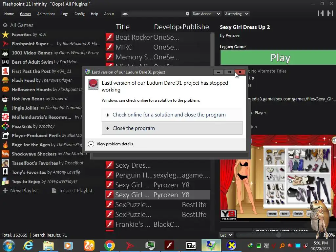The width and height of the screenshot is (336, 252).
Task: Open the Date Added sort dropdown
Action: pyautogui.click(x=206, y=14)
